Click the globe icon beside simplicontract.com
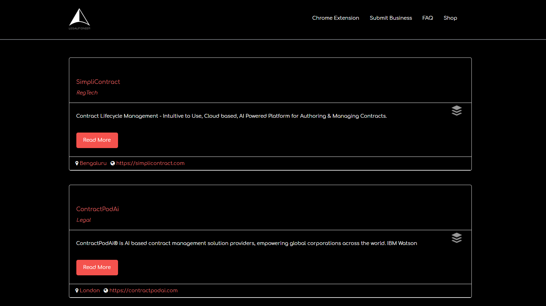 (113, 163)
